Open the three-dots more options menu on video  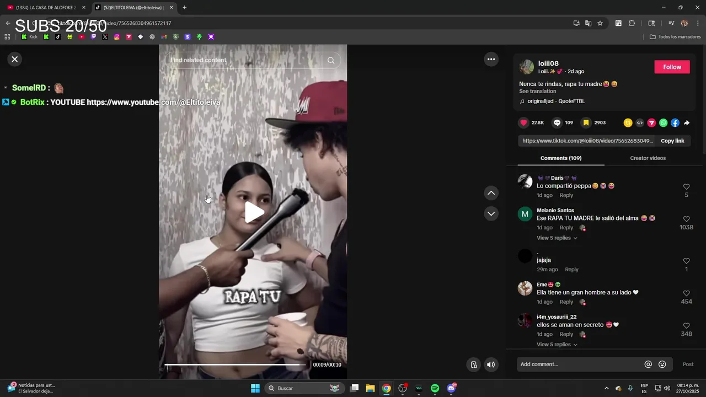tap(491, 59)
